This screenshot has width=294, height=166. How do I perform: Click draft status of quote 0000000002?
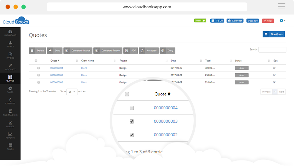click(242, 82)
